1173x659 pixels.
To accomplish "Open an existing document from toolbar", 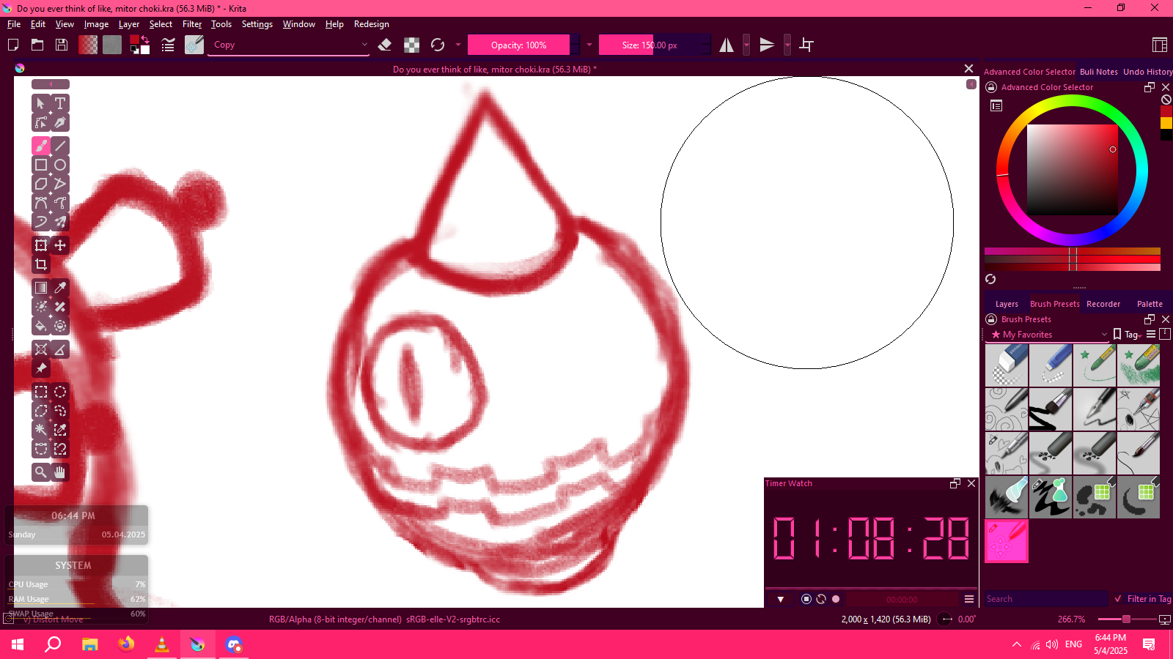I will [37, 45].
